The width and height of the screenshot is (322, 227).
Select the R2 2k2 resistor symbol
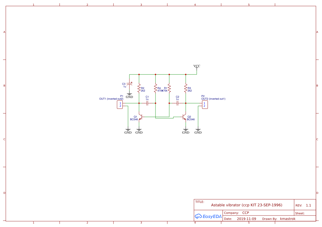click(139, 88)
